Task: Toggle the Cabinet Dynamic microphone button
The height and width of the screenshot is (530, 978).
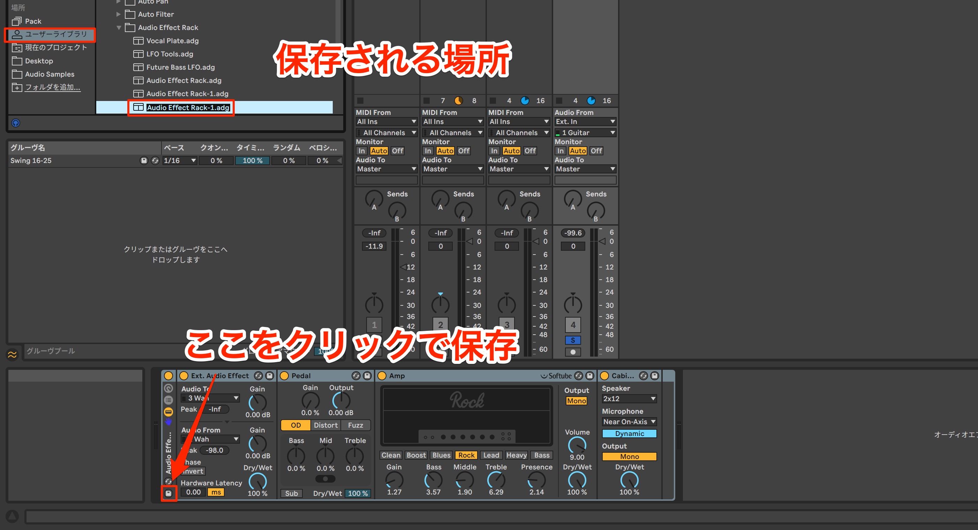Action: tap(630, 433)
